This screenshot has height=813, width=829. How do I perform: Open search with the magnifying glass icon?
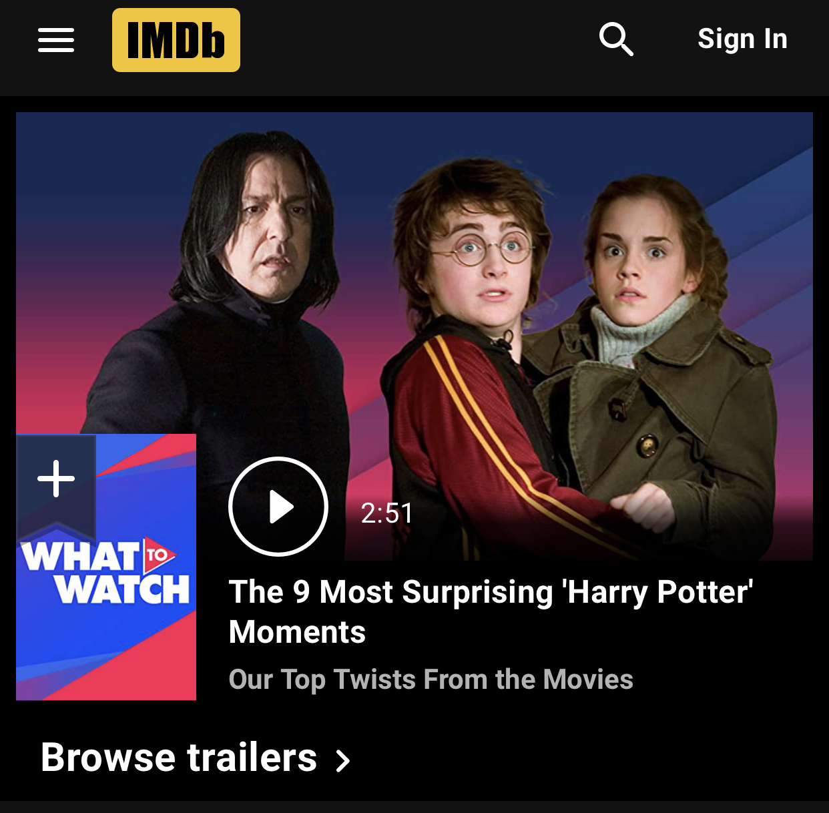tap(616, 39)
